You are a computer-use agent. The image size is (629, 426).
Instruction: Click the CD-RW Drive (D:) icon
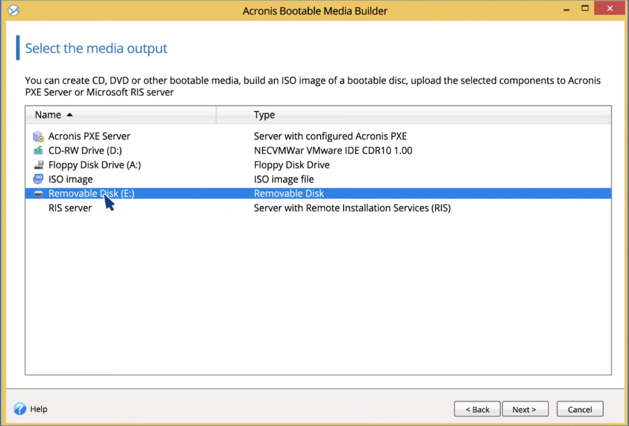pyautogui.click(x=39, y=150)
